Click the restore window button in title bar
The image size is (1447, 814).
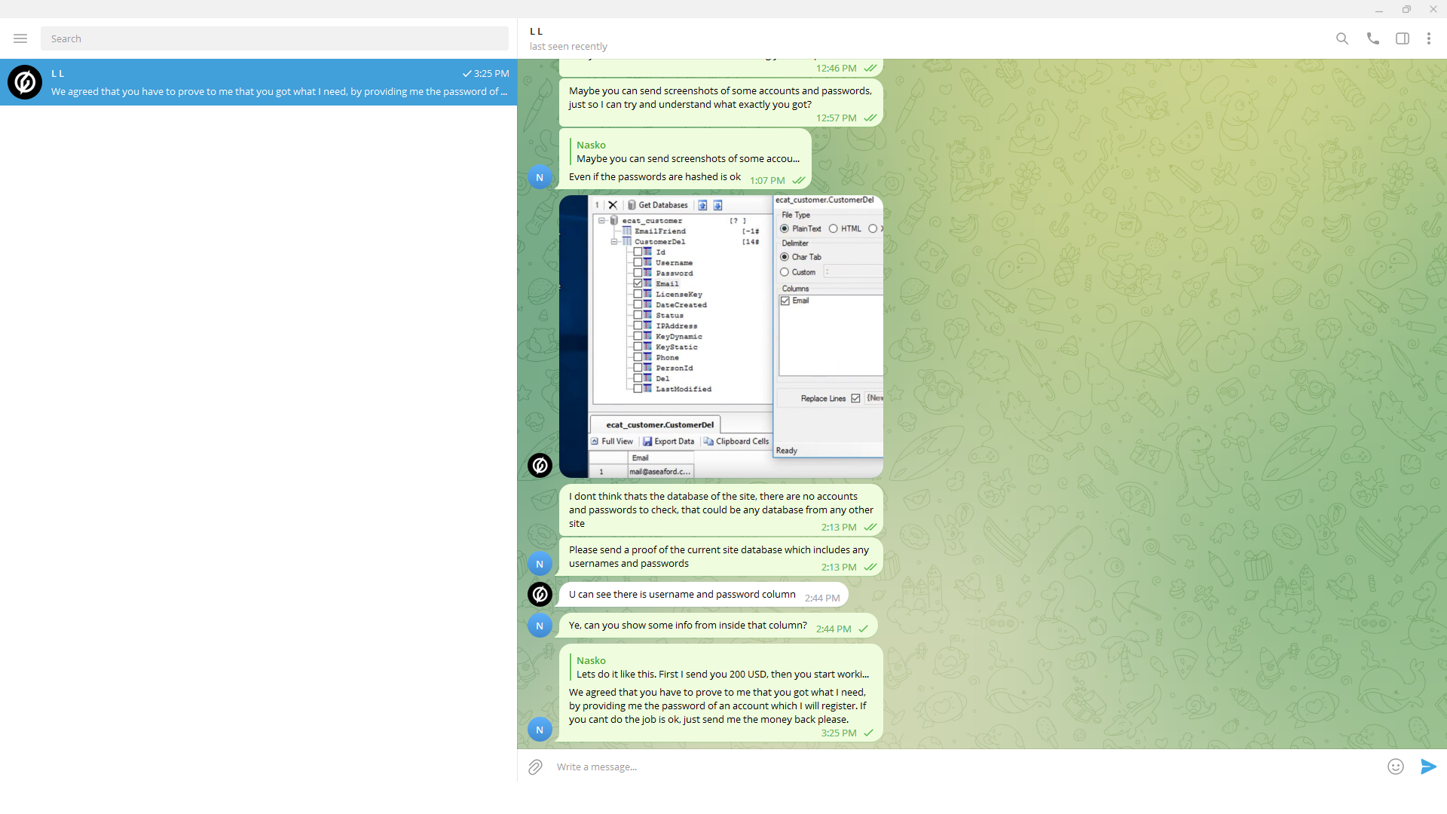1406,9
